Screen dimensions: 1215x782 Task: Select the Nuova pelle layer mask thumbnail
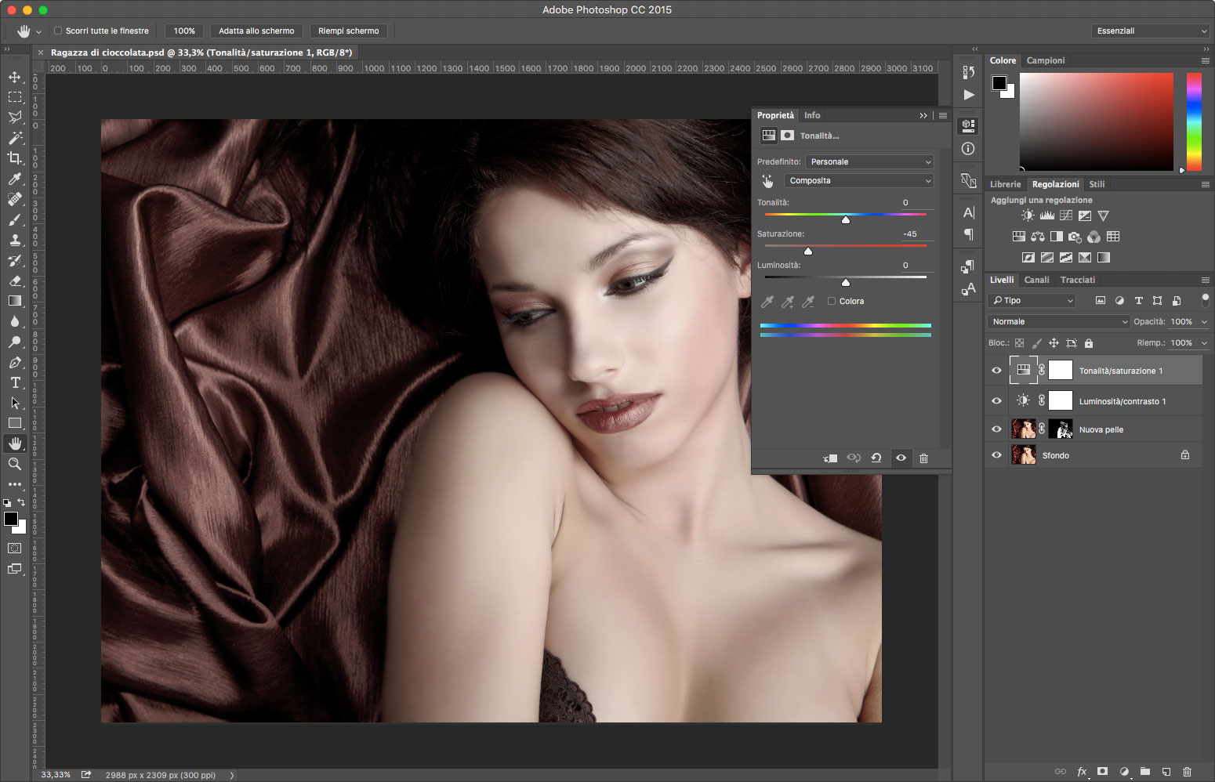pos(1061,429)
